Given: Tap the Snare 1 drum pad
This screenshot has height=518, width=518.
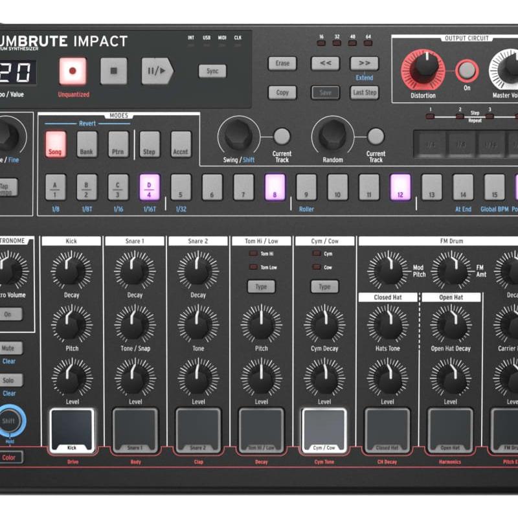Looking at the screenshot, I should point(135,431).
